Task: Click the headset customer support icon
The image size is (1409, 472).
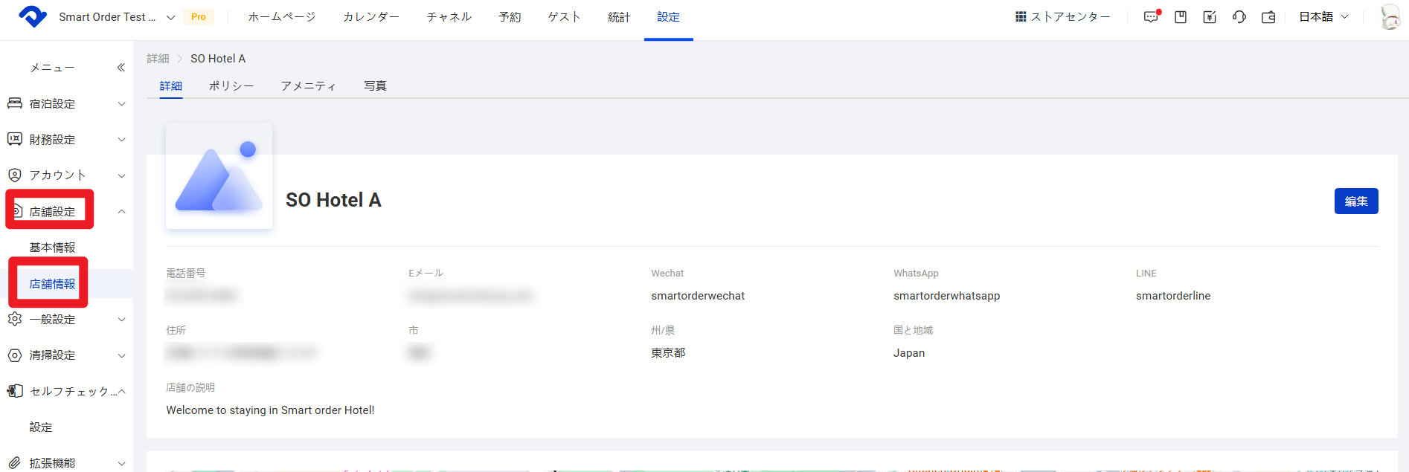Action: pyautogui.click(x=1239, y=17)
